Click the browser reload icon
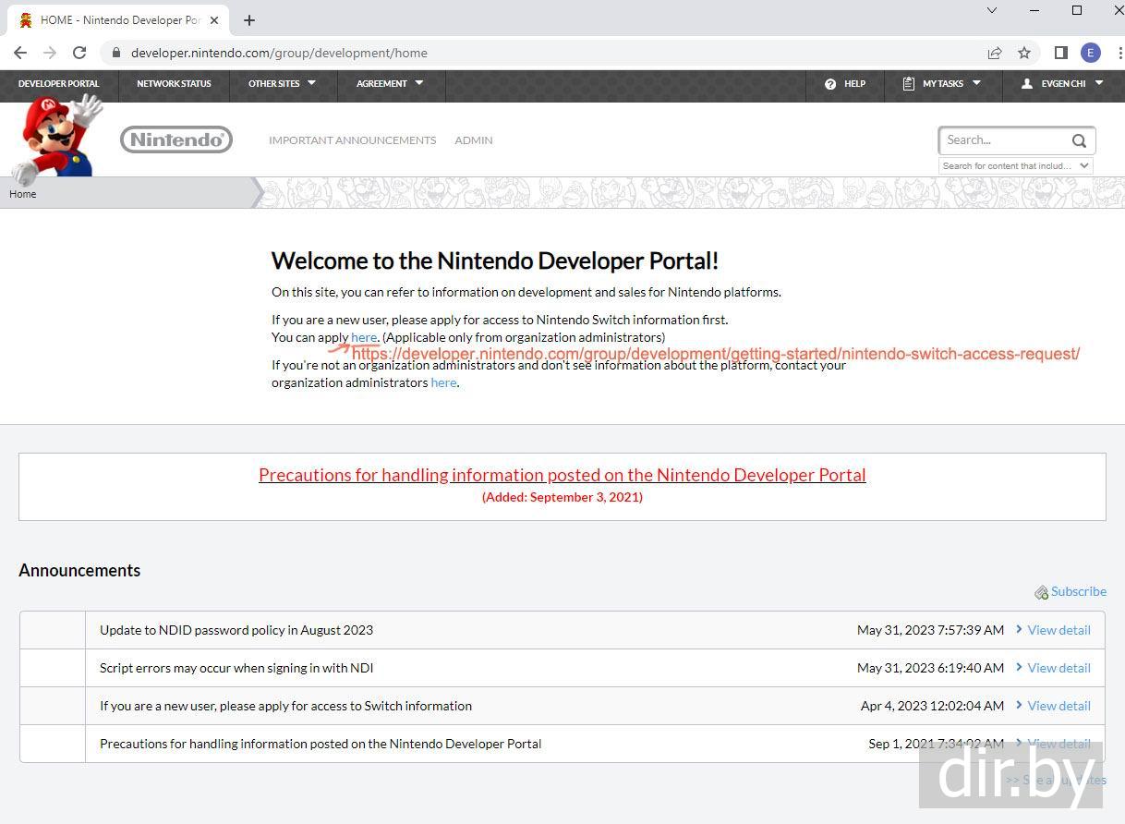The height and width of the screenshot is (824, 1125). [79, 53]
